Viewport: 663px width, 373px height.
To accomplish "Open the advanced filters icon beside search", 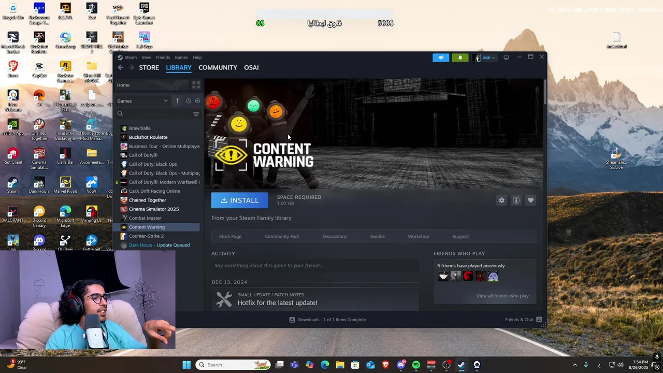I will pyautogui.click(x=196, y=114).
